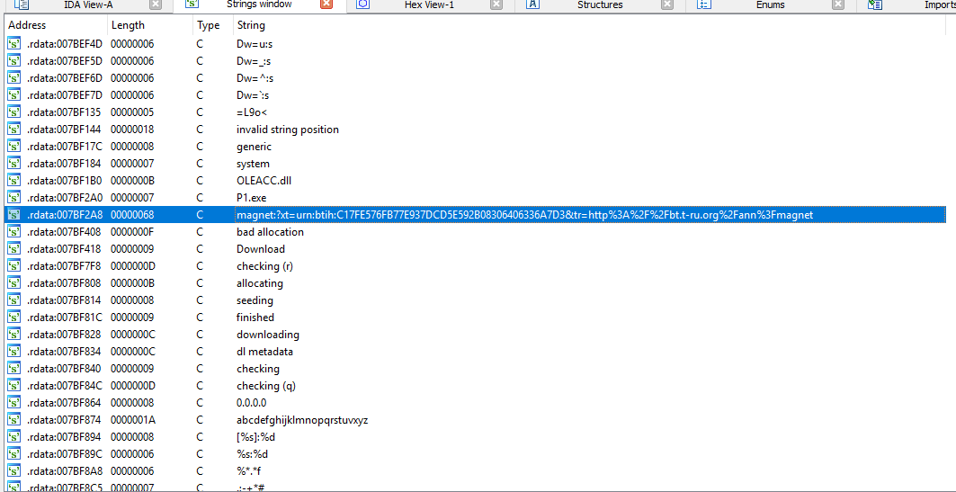Click the Structures tab icon

532,4
